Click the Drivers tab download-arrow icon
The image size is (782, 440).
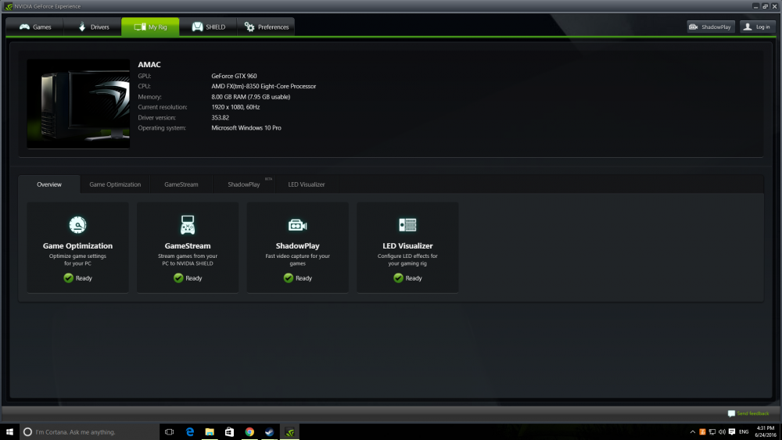tap(82, 27)
